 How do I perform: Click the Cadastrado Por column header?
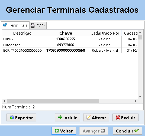(x=105, y=33)
